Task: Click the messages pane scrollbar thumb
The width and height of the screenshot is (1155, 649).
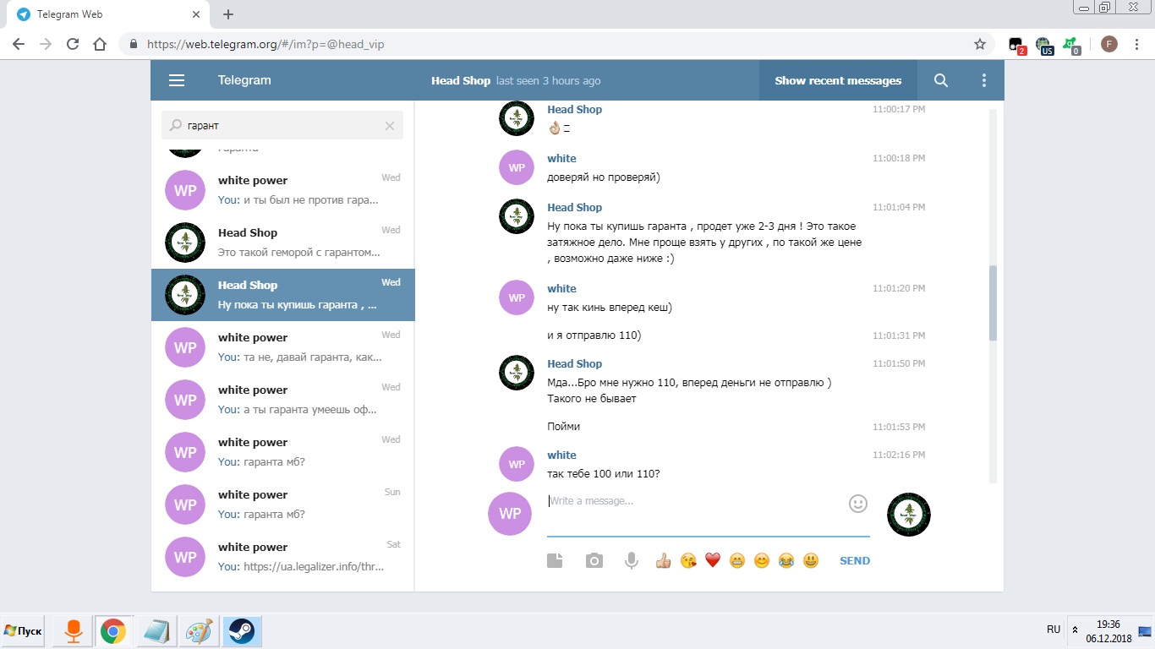Action: pyautogui.click(x=994, y=303)
